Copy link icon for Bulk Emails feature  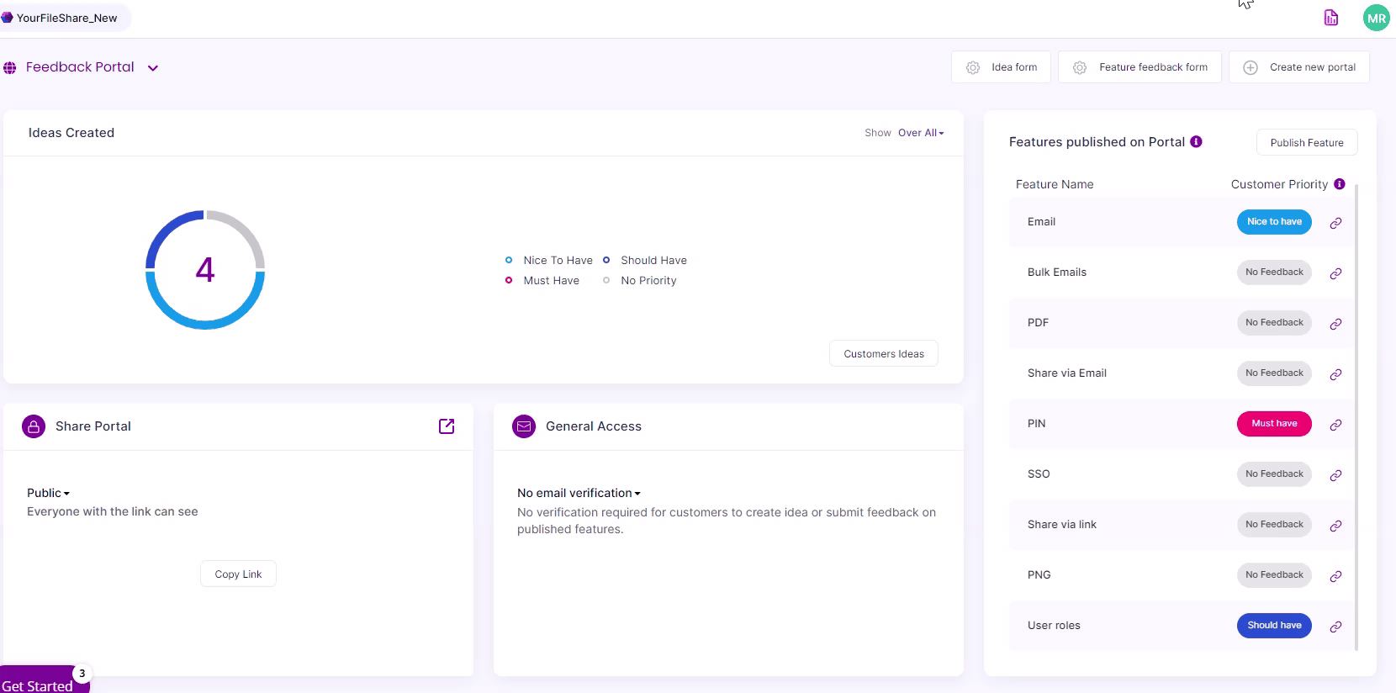tap(1335, 273)
